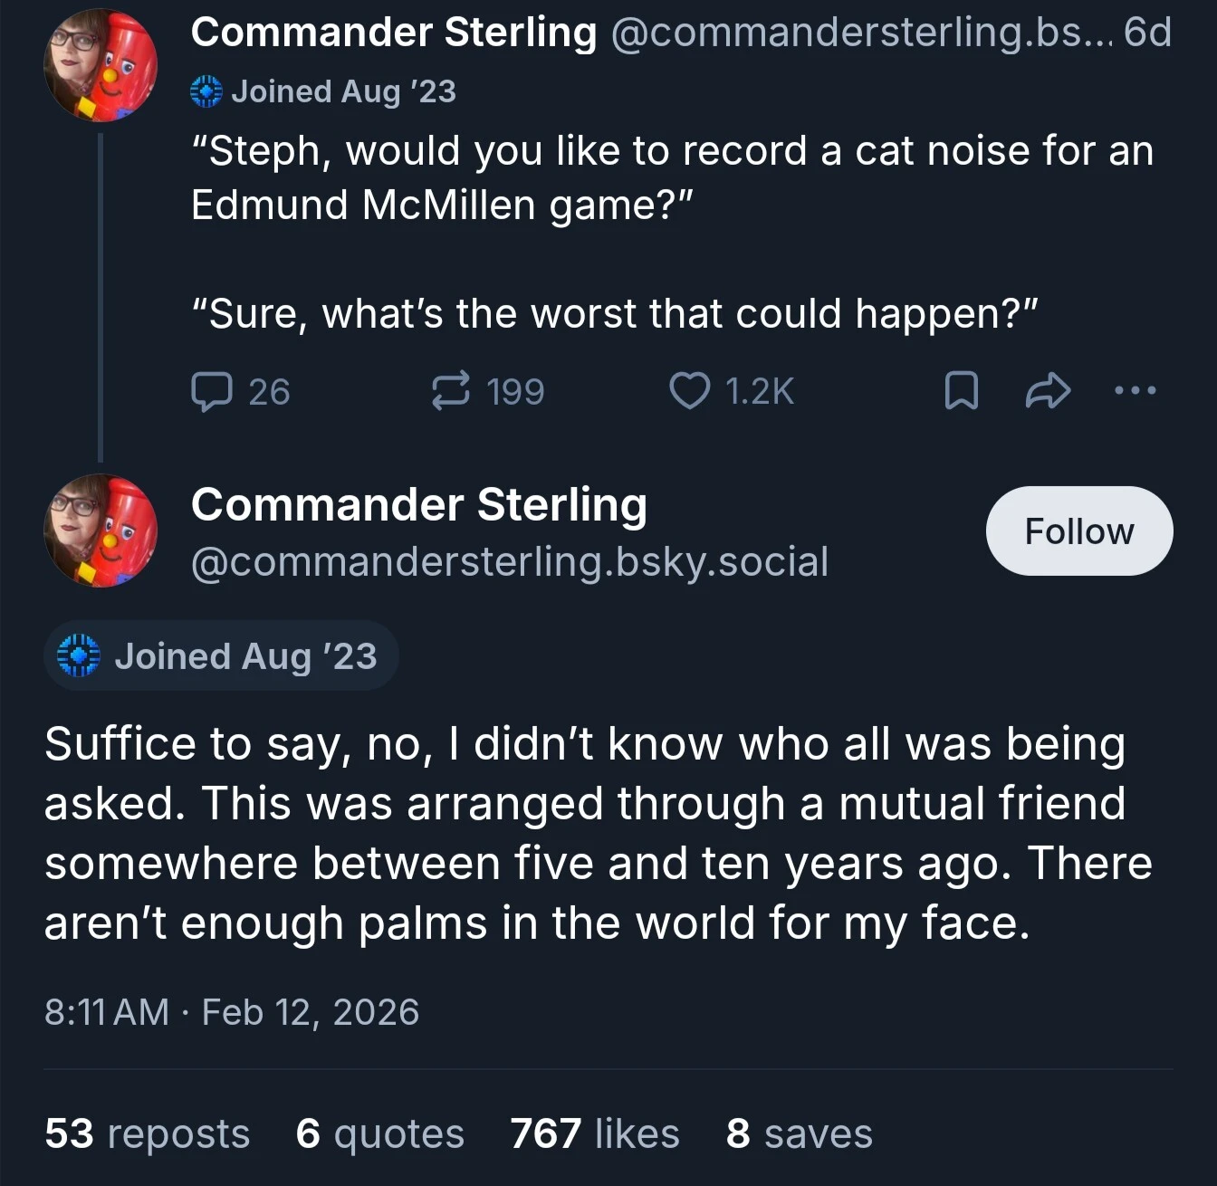View the 6 quotes list
This screenshot has height=1186, width=1217.
[379, 1133]
